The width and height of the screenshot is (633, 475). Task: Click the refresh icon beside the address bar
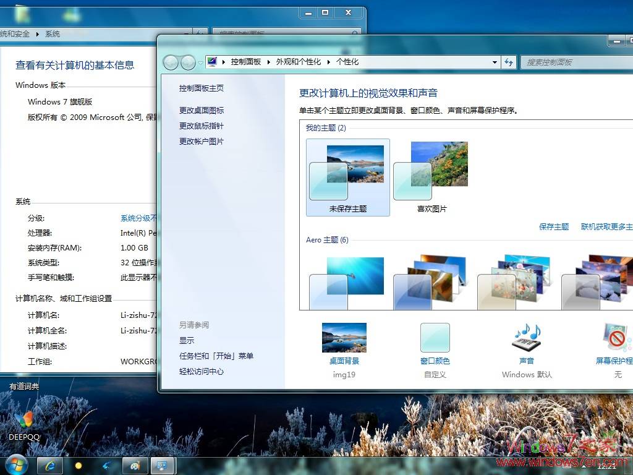(508, 62)
